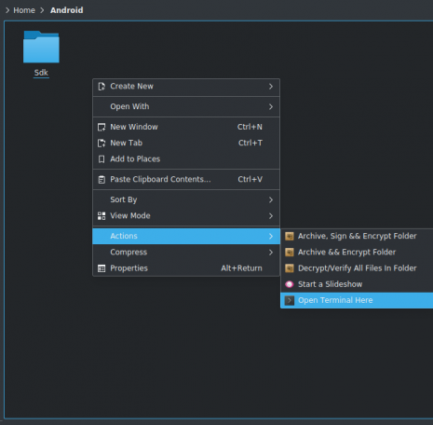The image size is (433, 425).
Task: Expand the View Mode submenu arrow
Action: 271,216
